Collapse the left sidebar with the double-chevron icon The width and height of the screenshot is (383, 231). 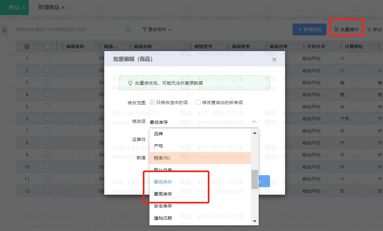[x=4, y=30]
